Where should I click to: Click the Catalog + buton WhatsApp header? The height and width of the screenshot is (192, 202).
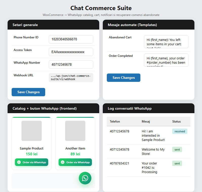click(53, 108)
